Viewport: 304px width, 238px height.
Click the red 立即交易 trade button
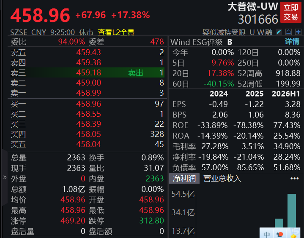click(290, 13)
